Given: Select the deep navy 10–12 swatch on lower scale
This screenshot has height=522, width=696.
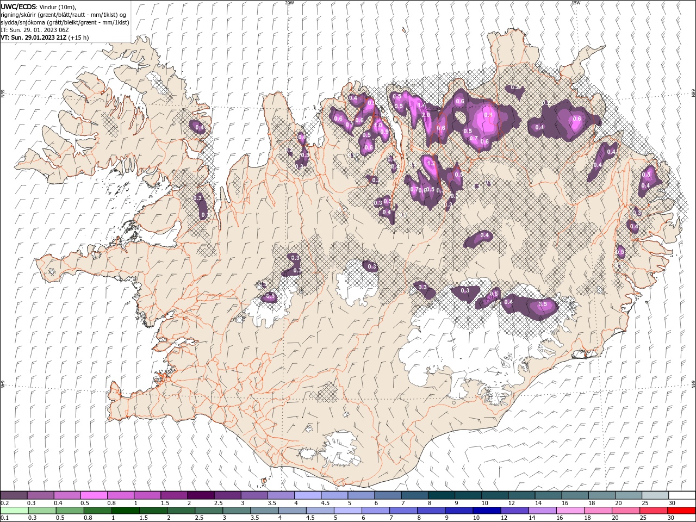Looking at the screenshot, I should (487, 511).
